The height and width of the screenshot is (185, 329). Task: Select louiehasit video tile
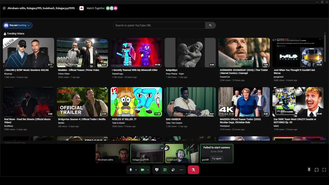point(182,153)
